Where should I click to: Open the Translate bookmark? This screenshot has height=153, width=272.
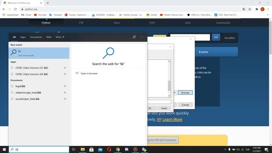[56, 15]
